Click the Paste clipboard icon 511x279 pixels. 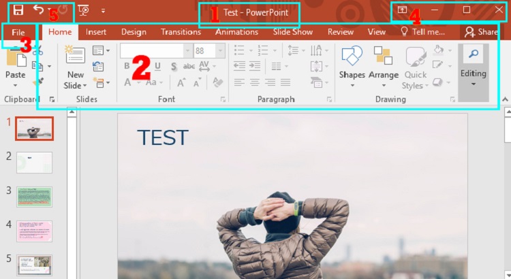[15, 60]
